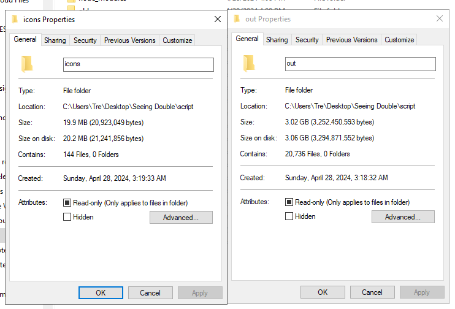Click Apply in out Properties
The height and width of the screenshot is (309, 455).
pos(422,292)
